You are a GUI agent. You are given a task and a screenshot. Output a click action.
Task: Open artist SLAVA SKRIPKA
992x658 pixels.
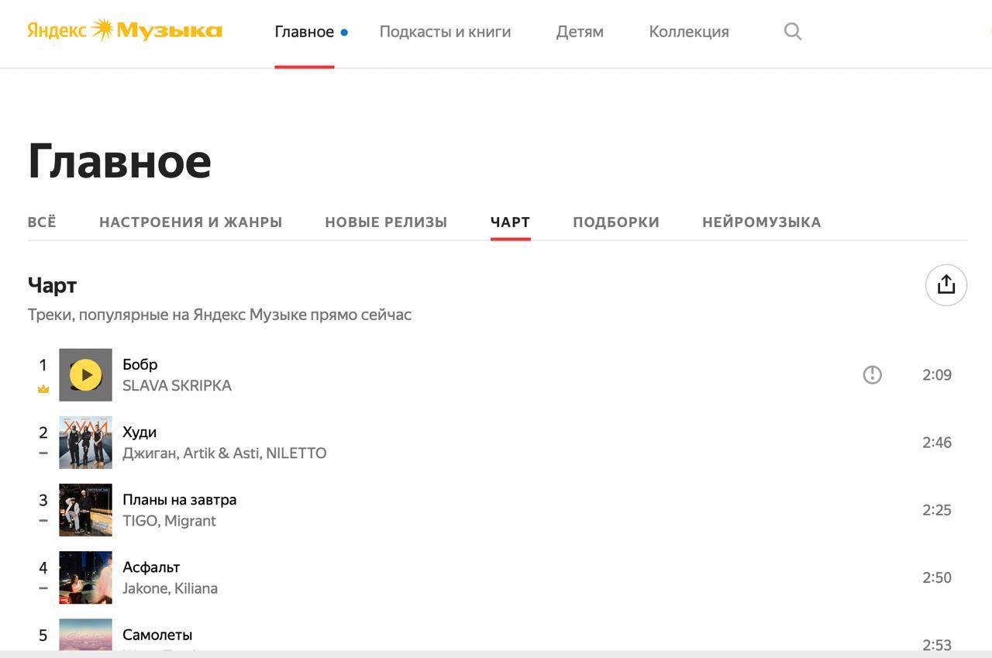pos(177,385)
